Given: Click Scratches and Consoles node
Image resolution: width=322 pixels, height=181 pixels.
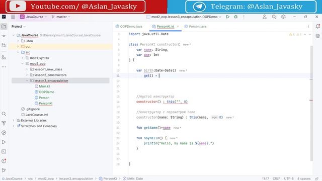Looking at the screenshot, I should 39,126.
